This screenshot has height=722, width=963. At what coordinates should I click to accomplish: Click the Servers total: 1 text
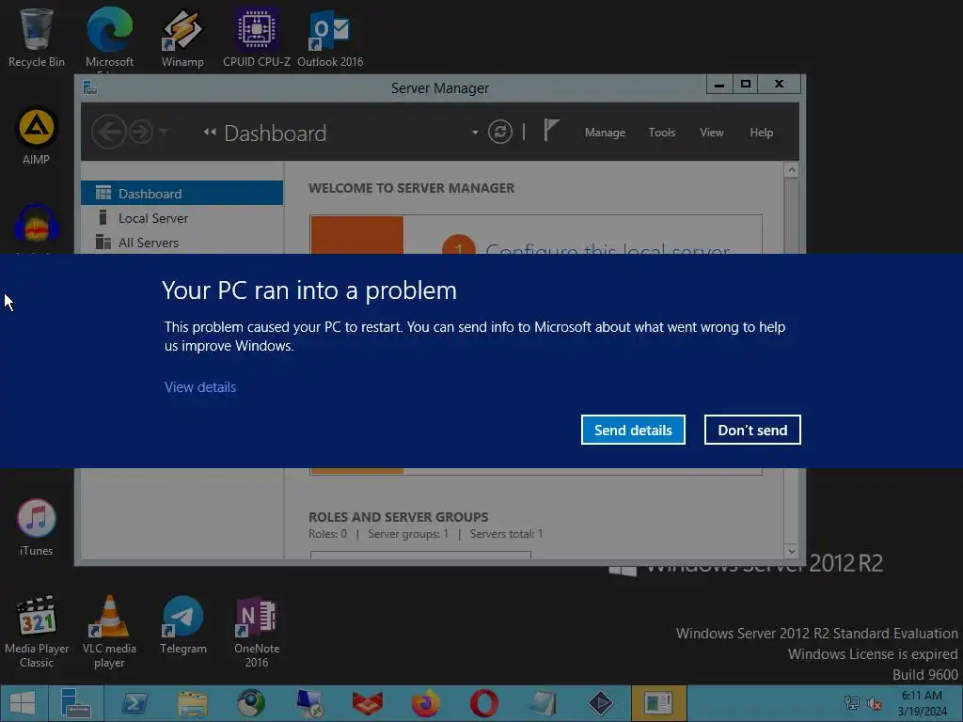(x=506, y=534)
